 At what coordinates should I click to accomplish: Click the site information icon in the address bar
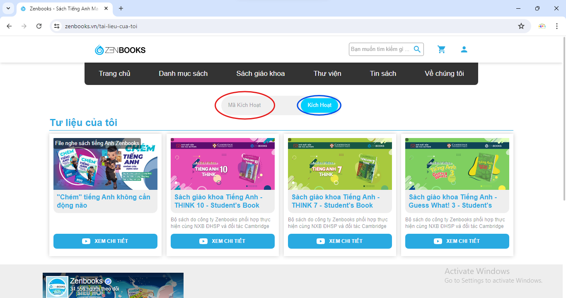tap(57, 26)
